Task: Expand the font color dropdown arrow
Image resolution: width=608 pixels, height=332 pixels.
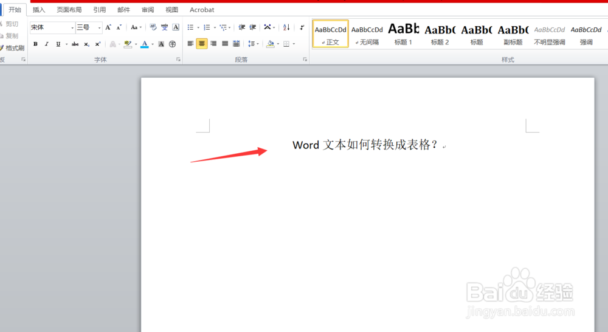Action: click(x=153, y=44)
